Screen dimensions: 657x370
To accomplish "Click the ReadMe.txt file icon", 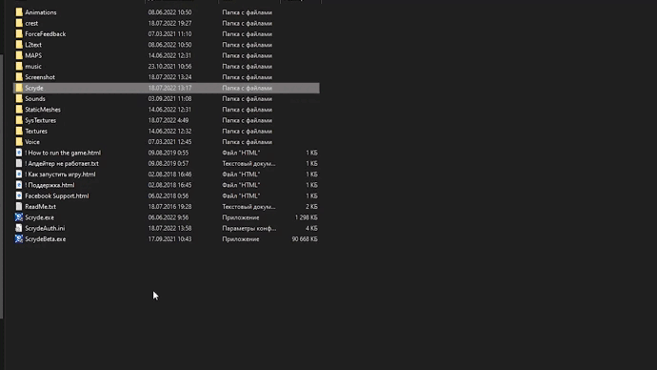I will (x=19, y=206).
